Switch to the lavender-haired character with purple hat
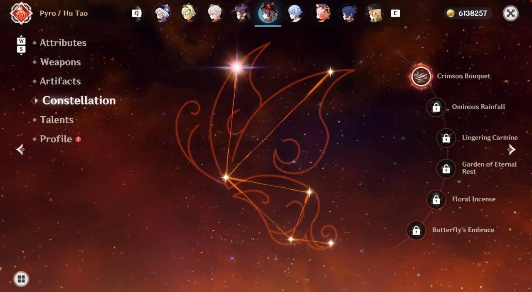 (162, 13)
